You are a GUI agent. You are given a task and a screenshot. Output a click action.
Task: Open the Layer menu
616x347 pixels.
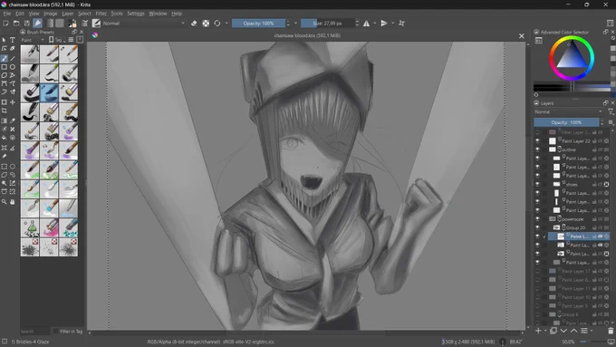pos(68,14)
